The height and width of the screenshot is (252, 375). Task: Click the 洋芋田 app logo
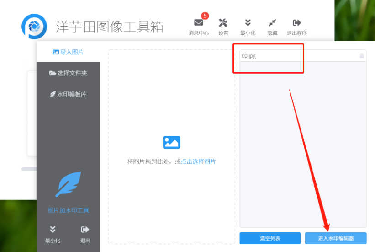(x=34, y=27)
